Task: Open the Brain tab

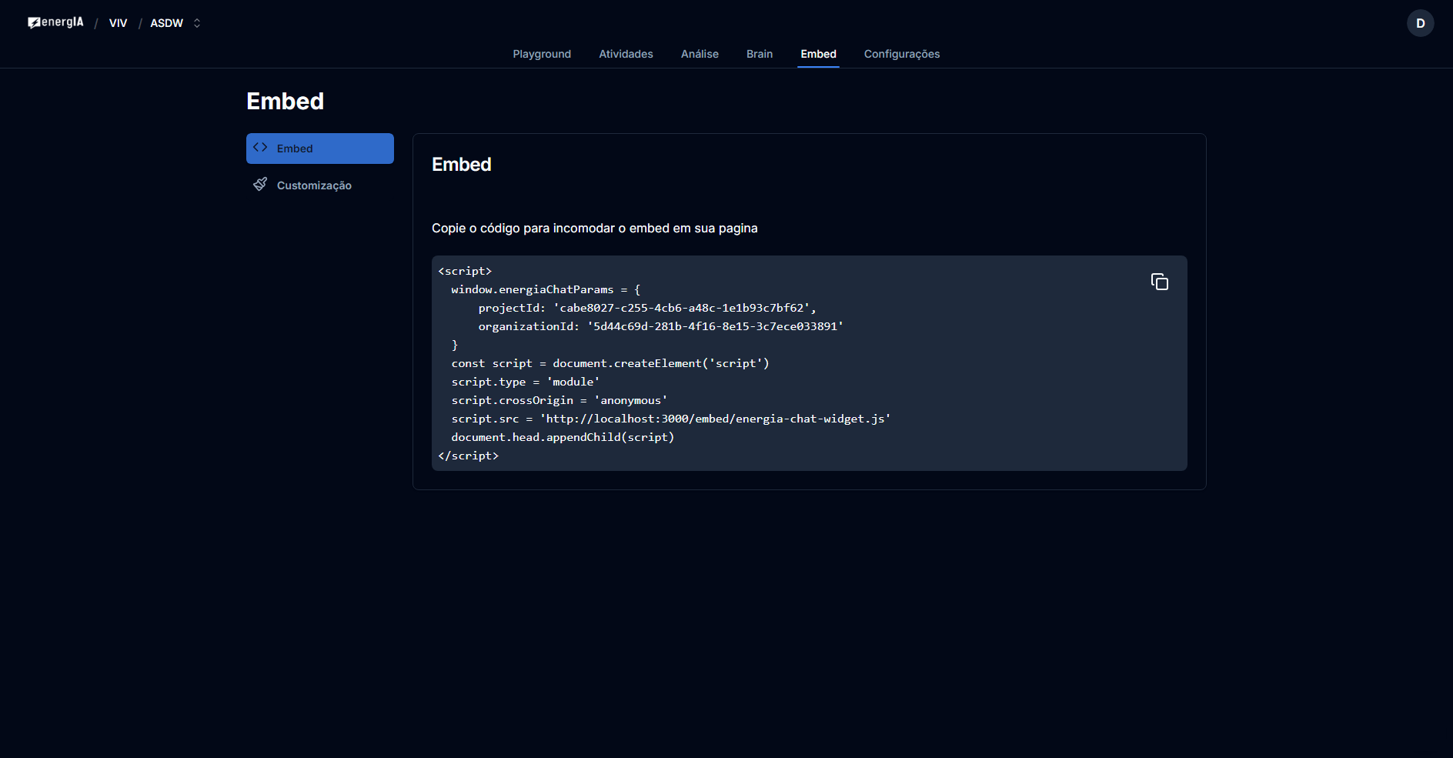Action: [x=760, y=54]
